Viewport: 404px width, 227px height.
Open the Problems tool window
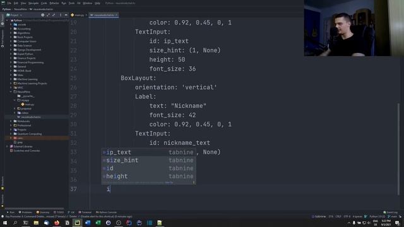point(25,212)
